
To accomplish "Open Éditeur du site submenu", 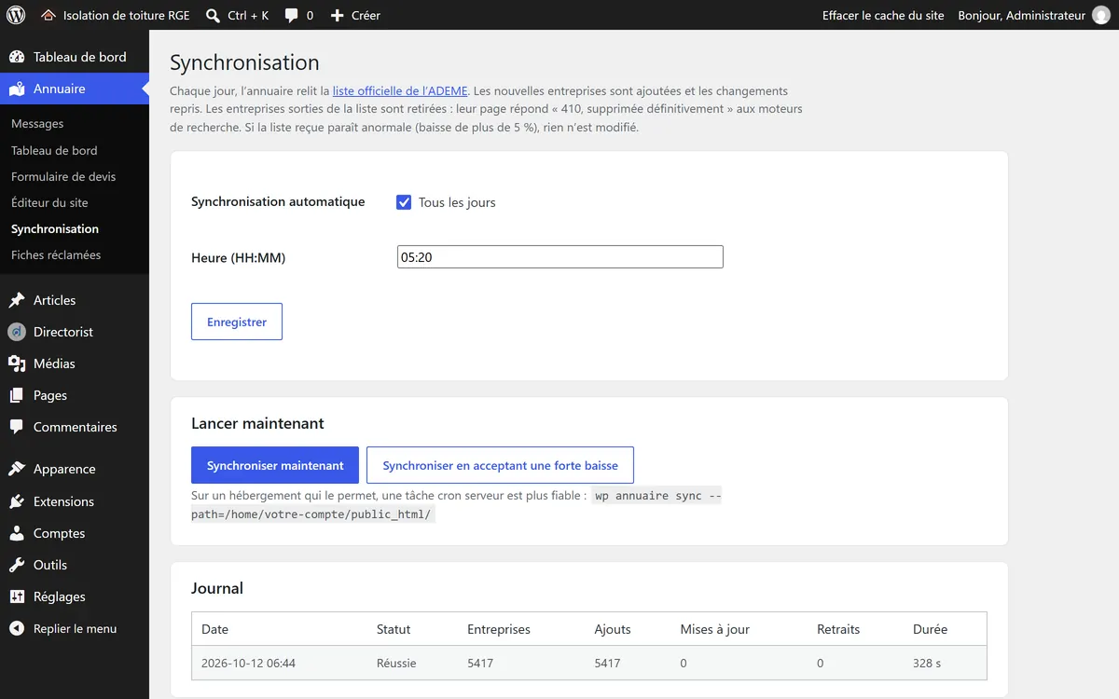I will [x=49, y=202].
